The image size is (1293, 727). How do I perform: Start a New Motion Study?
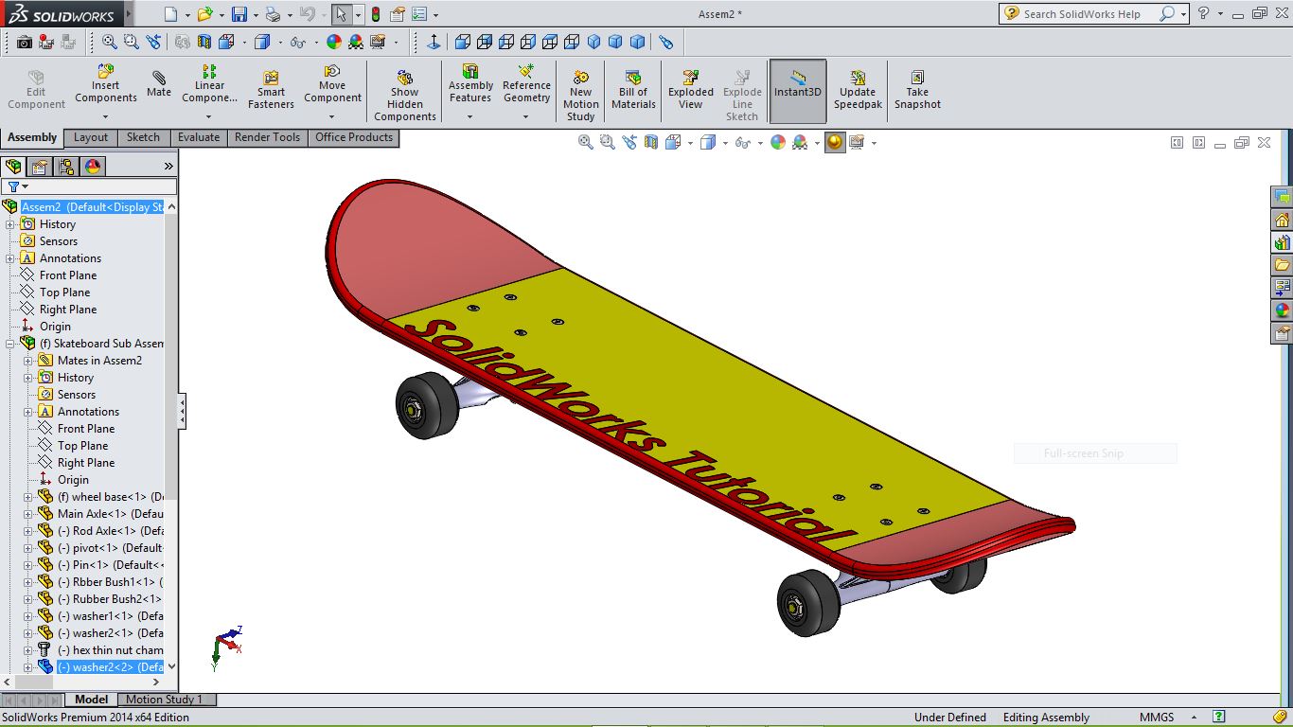point(580,96)
